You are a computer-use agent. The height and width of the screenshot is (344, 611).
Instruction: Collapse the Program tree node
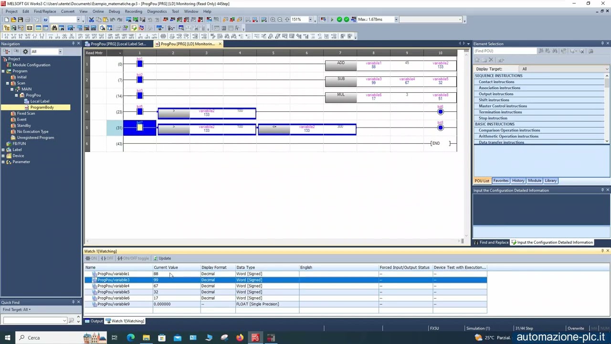(x=3, y=71)
